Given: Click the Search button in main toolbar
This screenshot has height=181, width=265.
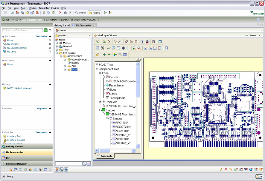Looking at the screenshot, I should [x=80, y=13].
